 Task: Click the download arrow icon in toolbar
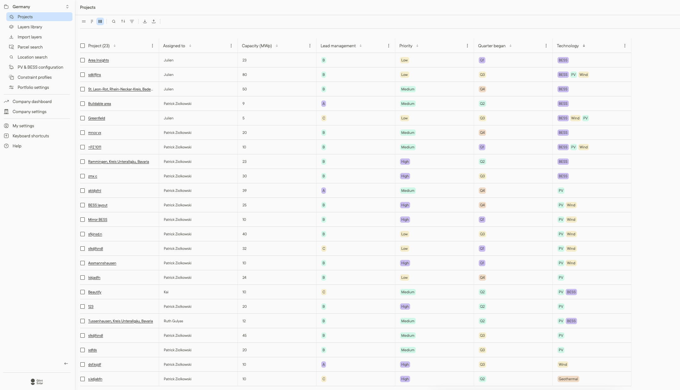[x=145, y=21]
